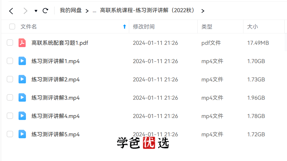Image resolution: width=287 pixels, height=161 pixels.
Task: Click the video icon of 练习测评讲解3.mp4
Action: coord(22,98)
